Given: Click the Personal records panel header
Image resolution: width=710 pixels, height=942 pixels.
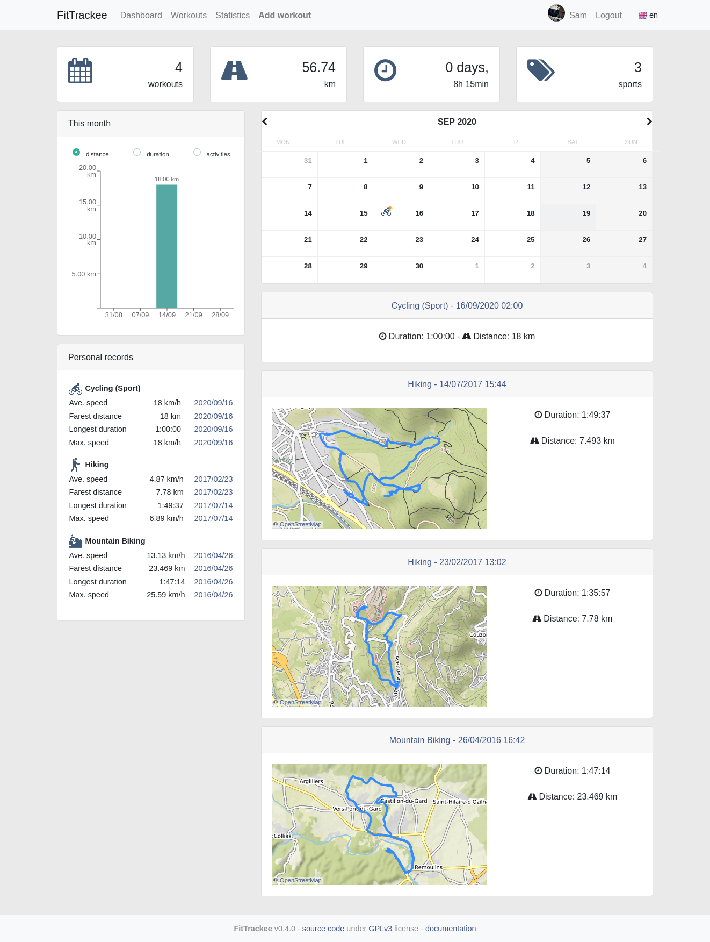Looking at the screenshot, I should tap(151, 358).
